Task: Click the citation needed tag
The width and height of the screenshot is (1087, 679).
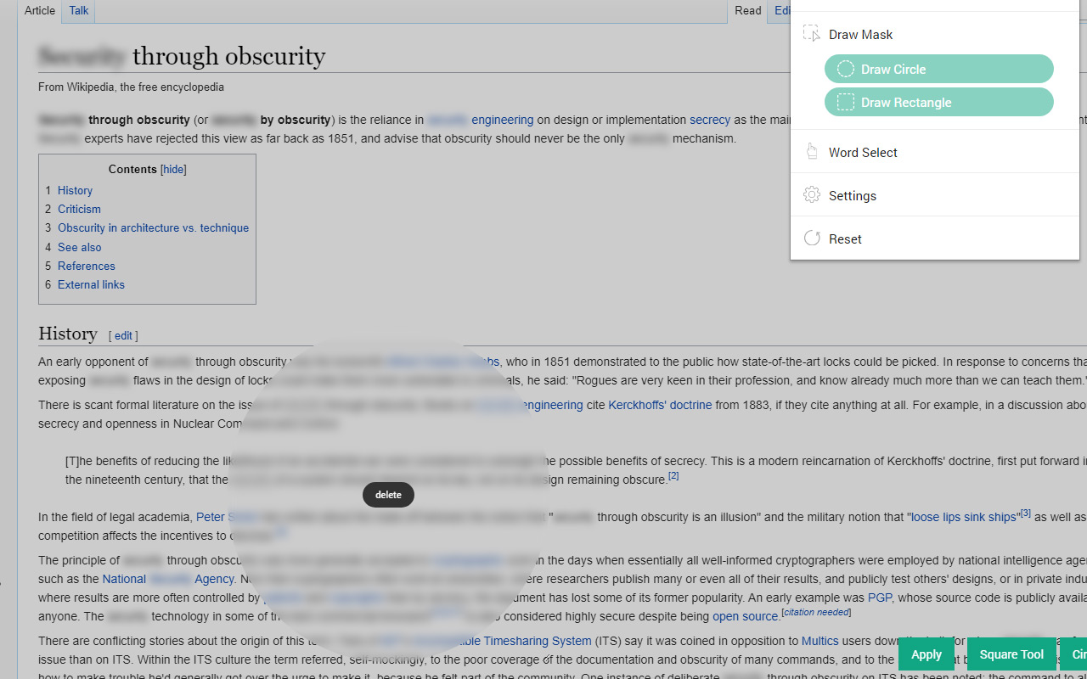Action: (816, 612)
